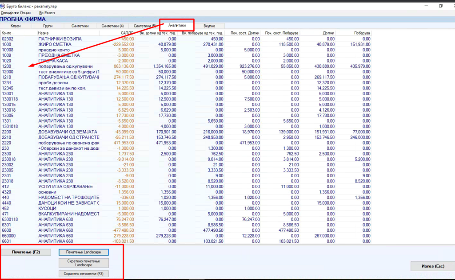Switch to the Вкупно tab
Screen dimensions: 455x280
pyautogui.click(x=209, y=26)
